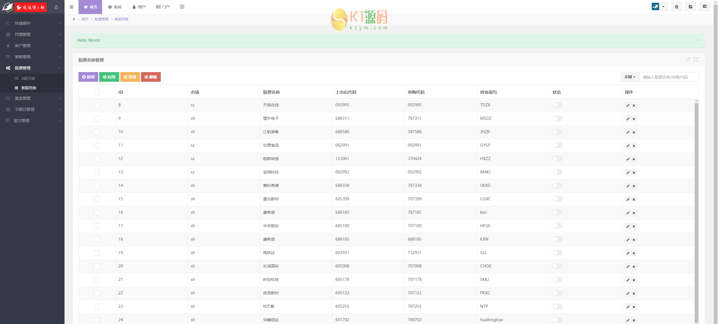
Task: Click the hamburger sidebar collapse icon
Action: pos(72,7)
